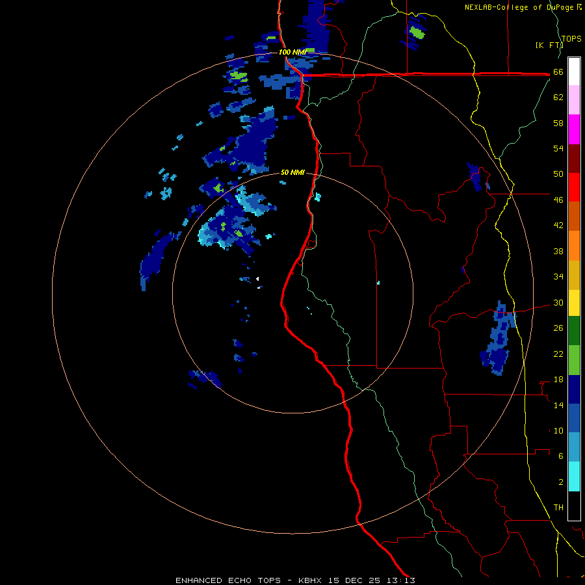
Task: Click the 'TH' legend label
Action: (558, 507)
